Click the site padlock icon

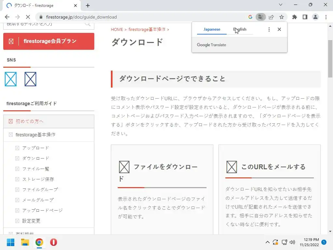[x=41, y=17]
